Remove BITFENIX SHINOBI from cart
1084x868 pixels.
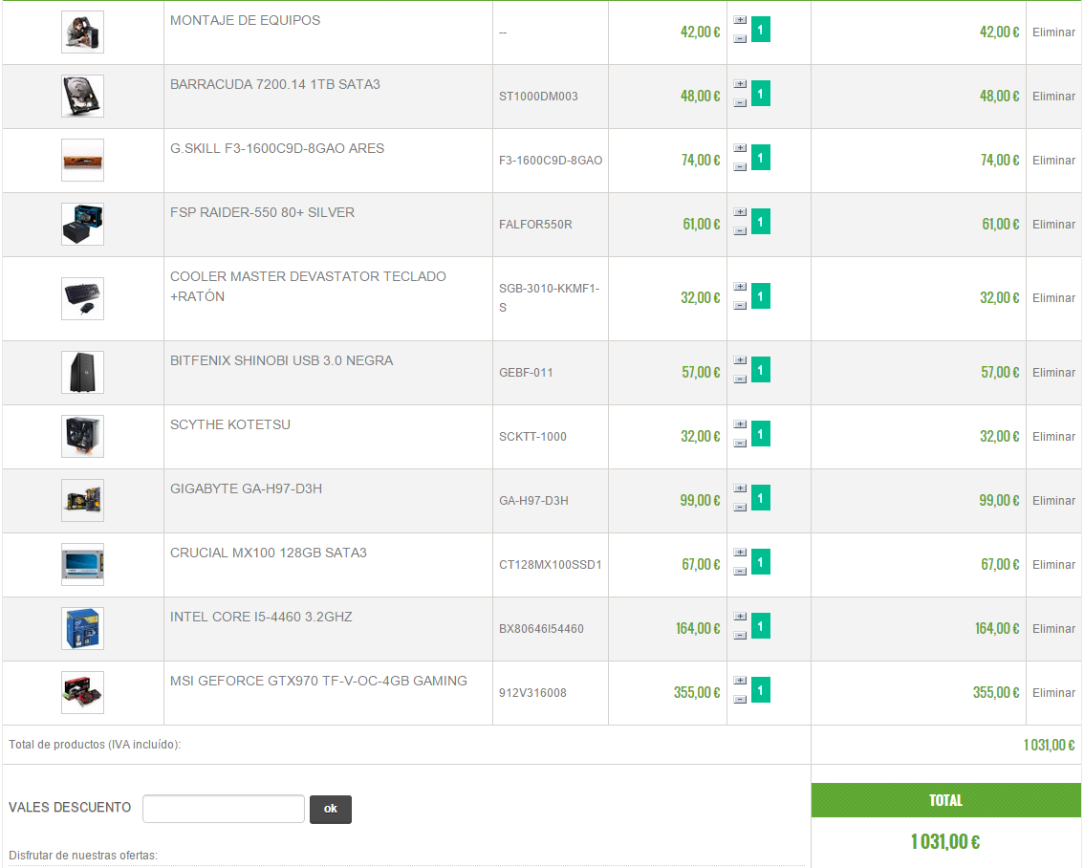pos(1053,373)
